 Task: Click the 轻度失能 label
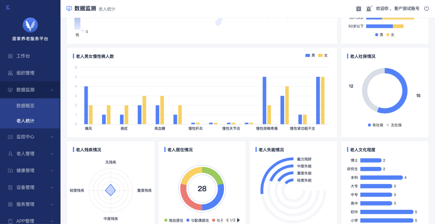tap(304, 180)
